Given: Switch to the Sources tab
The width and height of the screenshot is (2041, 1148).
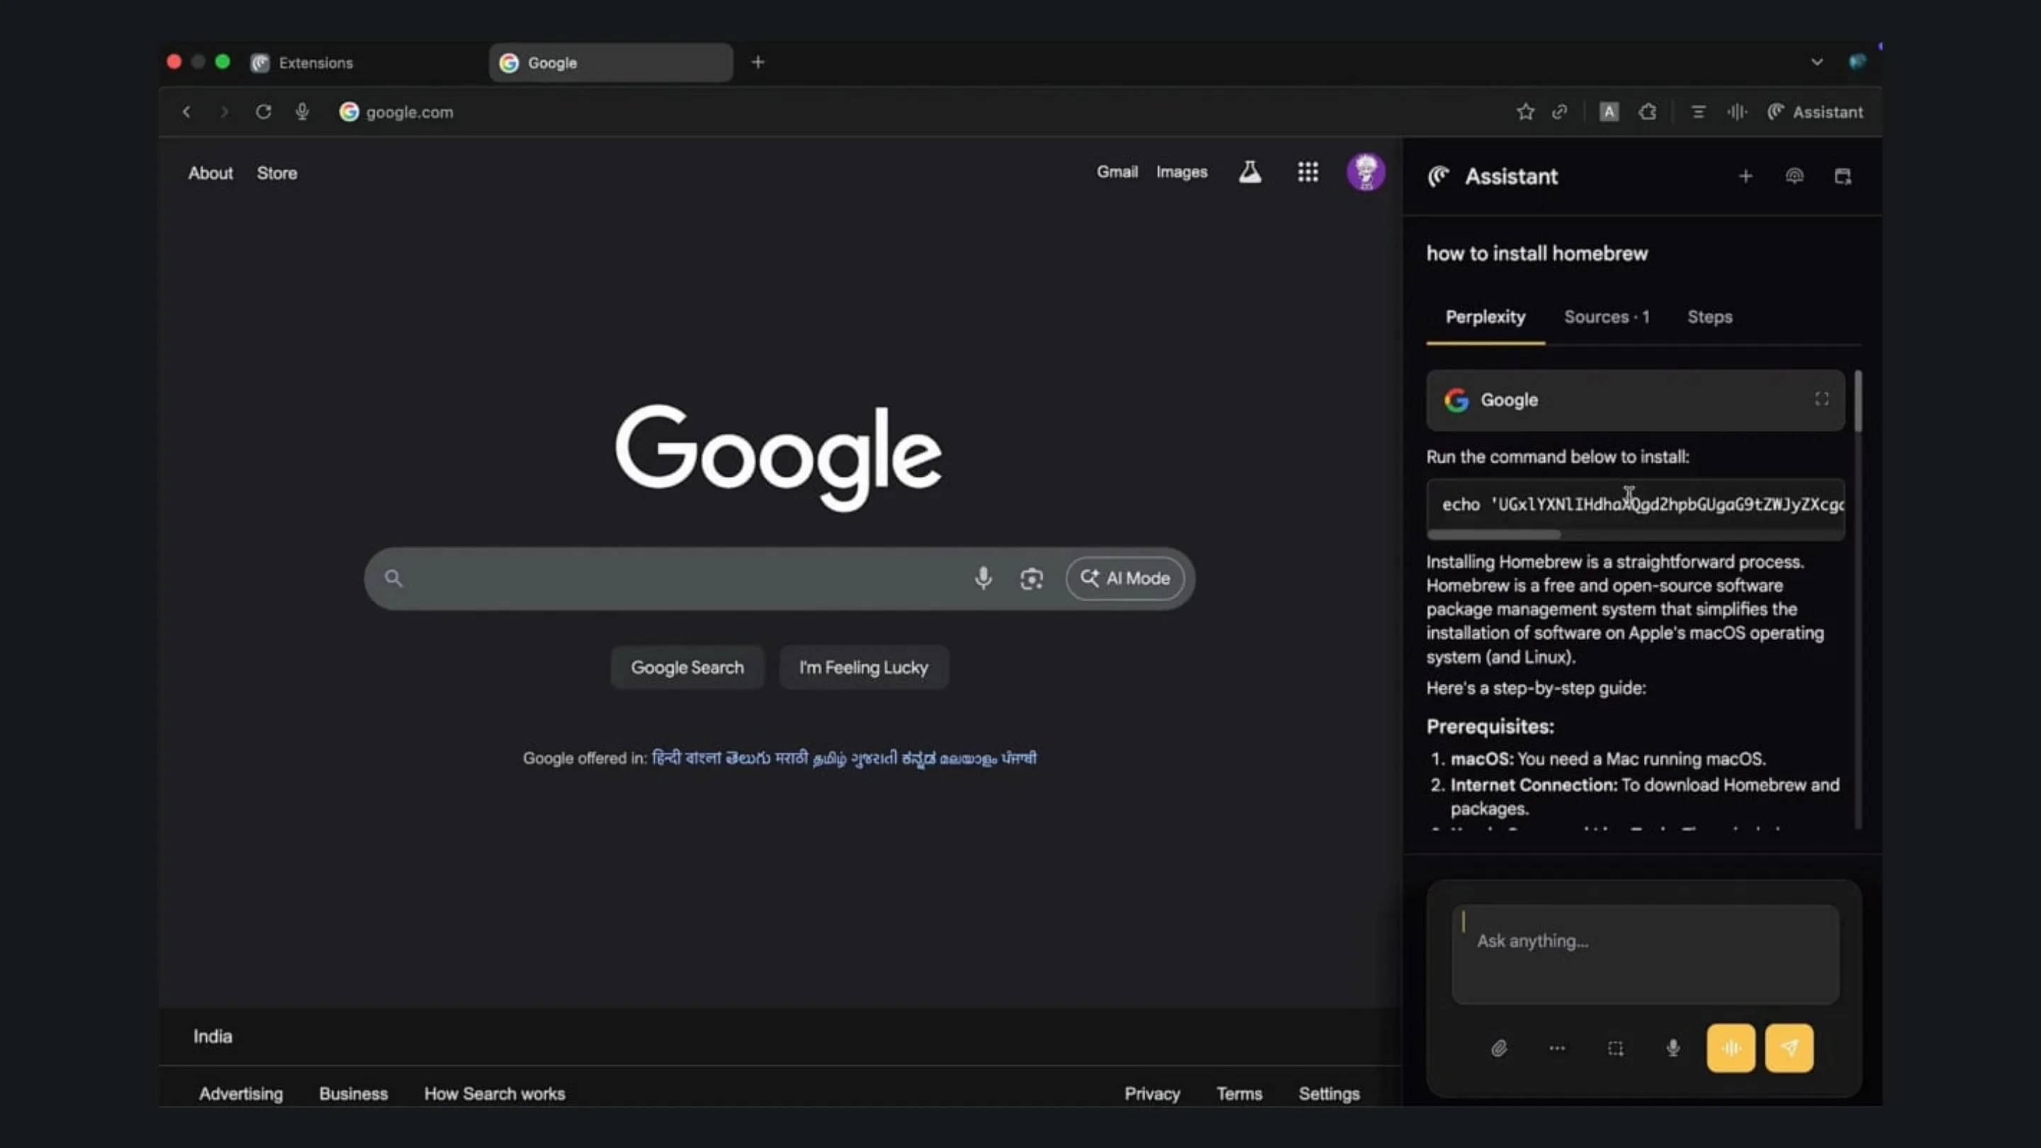Looking at the screenshot, I should click(x=1606, y=317).
